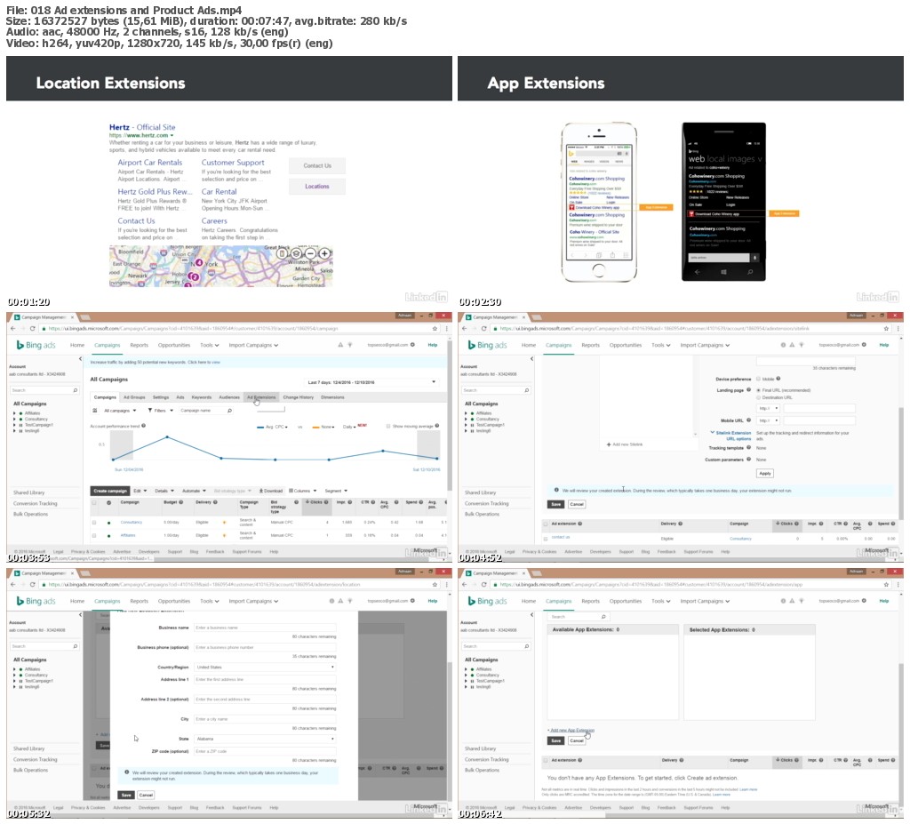Click Cancel button in location extension form

147,795
